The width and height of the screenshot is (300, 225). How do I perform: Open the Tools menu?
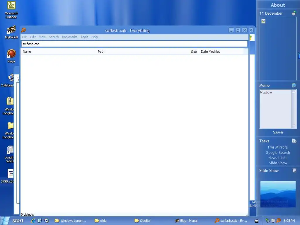[x=84, y=37]
